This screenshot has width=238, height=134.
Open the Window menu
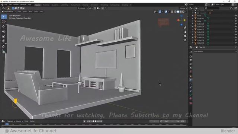coord(23,5)
